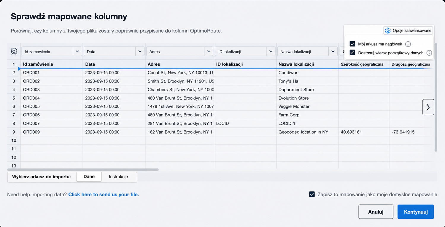The width and height of the screenshot is (445, 227).
Task: Click the 'Smith St, Brooklyn' address cell
Action: tap(179, 81)
